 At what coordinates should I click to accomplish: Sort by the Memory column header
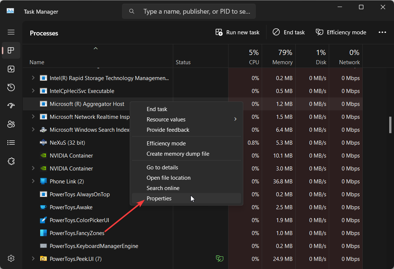(279, 56)
